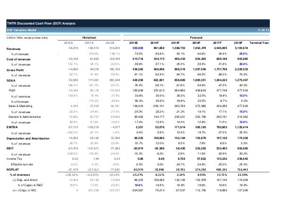This screenshot has width=301, height=213.
Task: Click the 2013E revenue growth '73.5%'
Action: 139,54
